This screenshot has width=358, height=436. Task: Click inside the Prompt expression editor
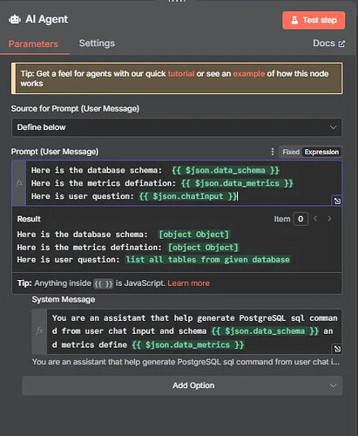coord(184,183)
